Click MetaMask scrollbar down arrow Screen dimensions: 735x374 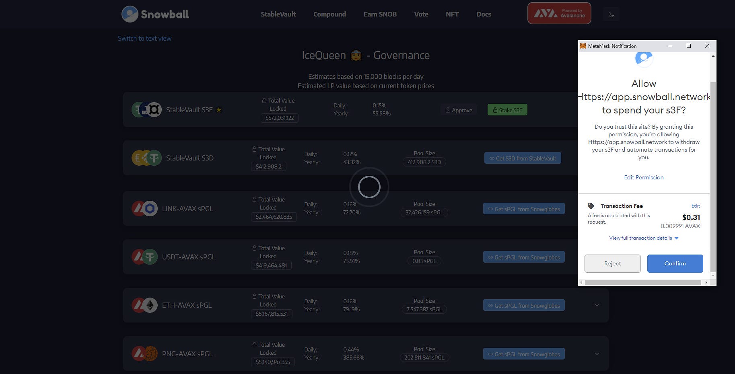[x=713, y=275]
